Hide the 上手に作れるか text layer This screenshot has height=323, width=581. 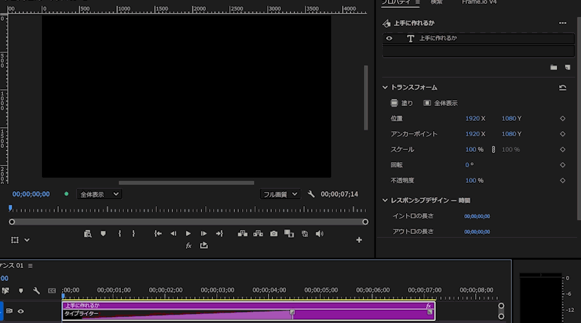[389, 38]
